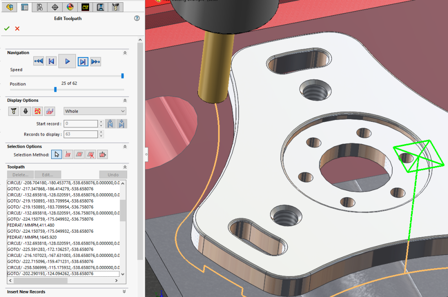Viewport: 448px width, 297px height.
Task: Cancel editing with the red X
Action: click(17, 29)
